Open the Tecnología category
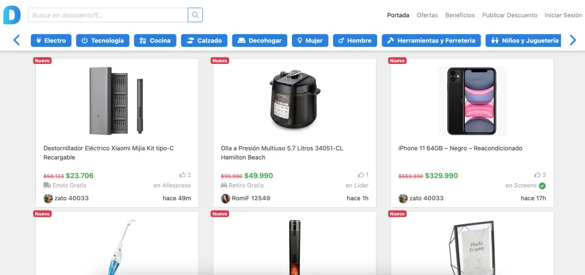Viewport: 585px width, 275px height. click(103, 41)
